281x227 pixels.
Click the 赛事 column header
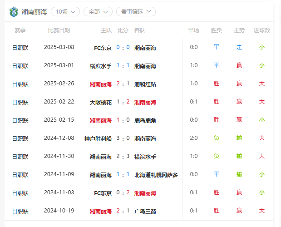click(20, 30)
